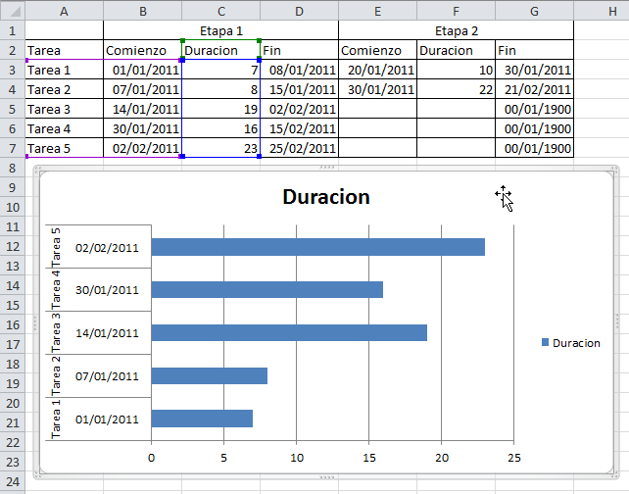
Task: Click cell 'Tarea 1' in the table
Action: 65,70
